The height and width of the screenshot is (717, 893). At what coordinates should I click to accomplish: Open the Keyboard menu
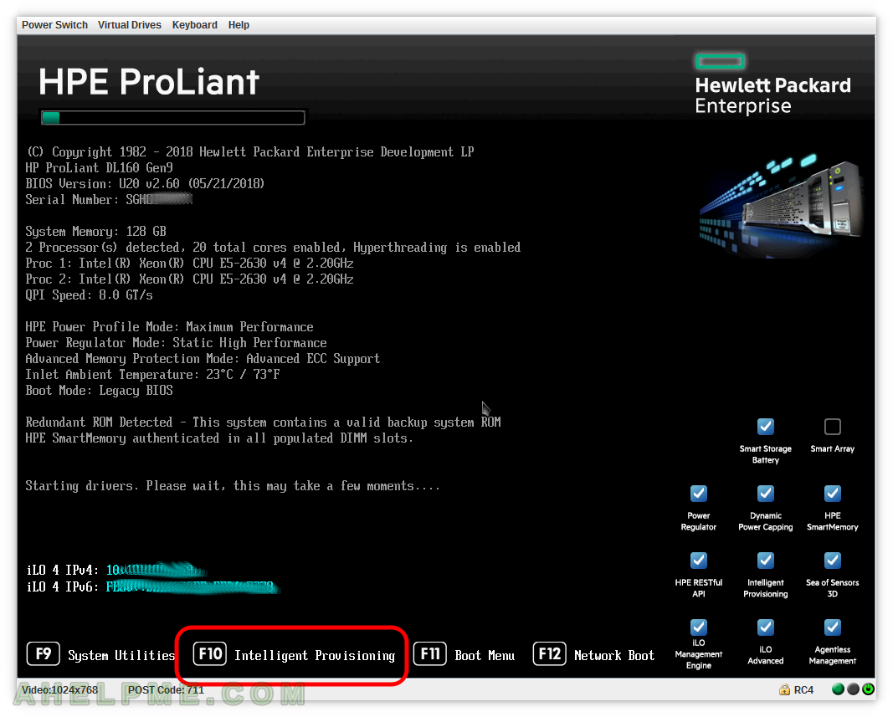[195, 25]
